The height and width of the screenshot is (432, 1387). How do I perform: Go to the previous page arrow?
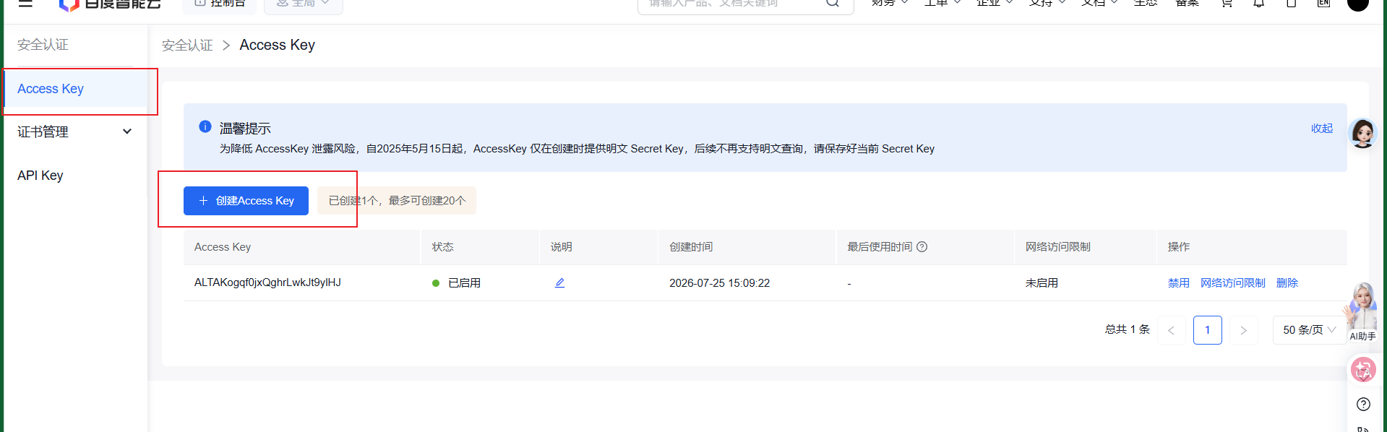pyautogui.click(x=1171, y=330)
